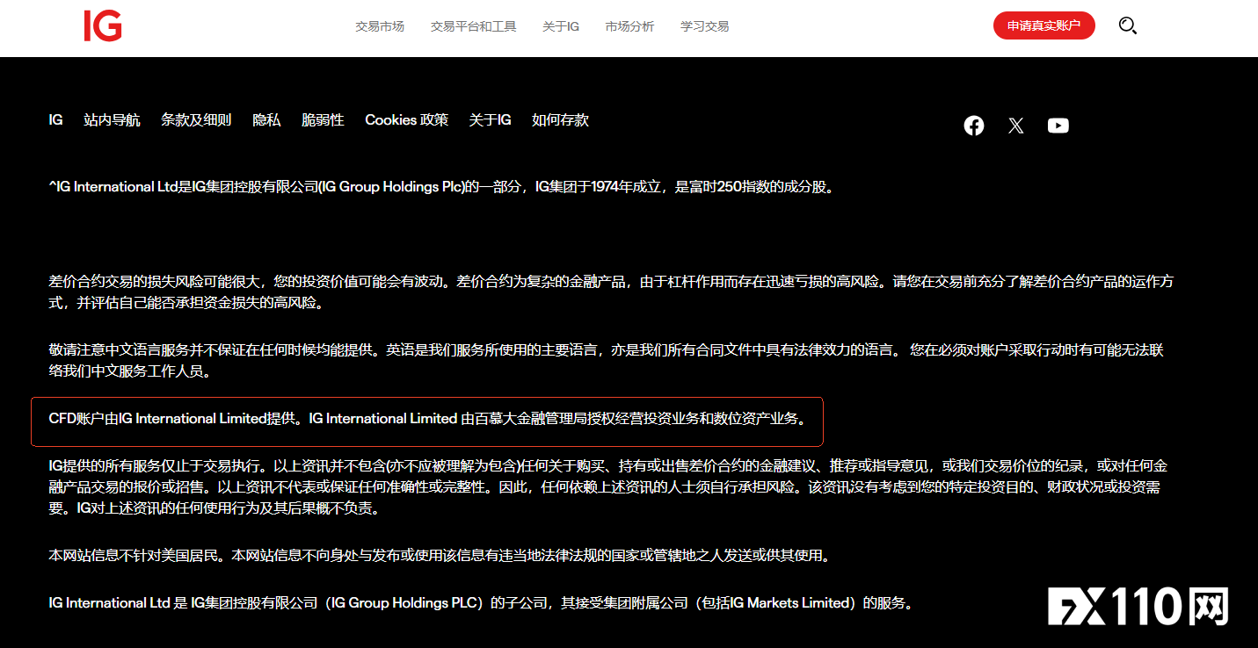Visit IG's Facebook page icon
The width and height of the screenshot is (1258, 648).
click(x=973, y=126)
